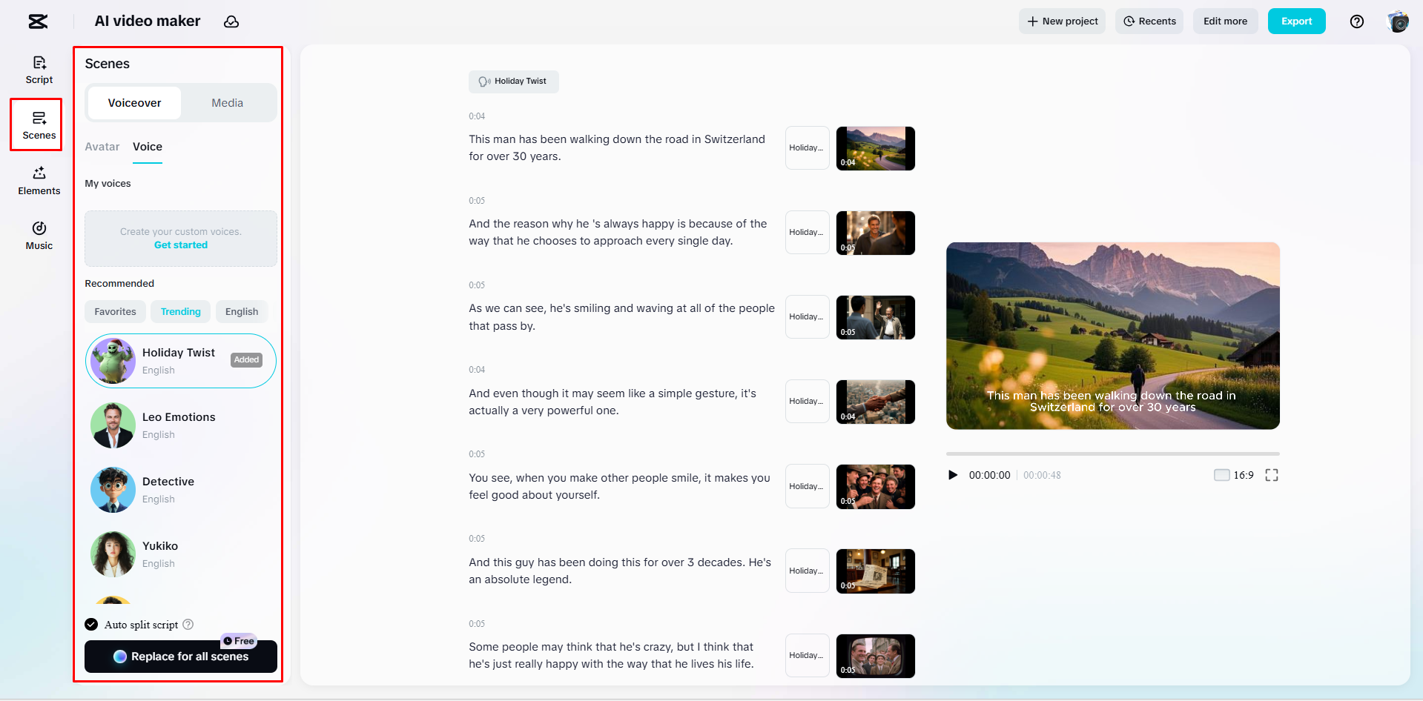Click the 00:00:00 current time display

coord(989,475)
